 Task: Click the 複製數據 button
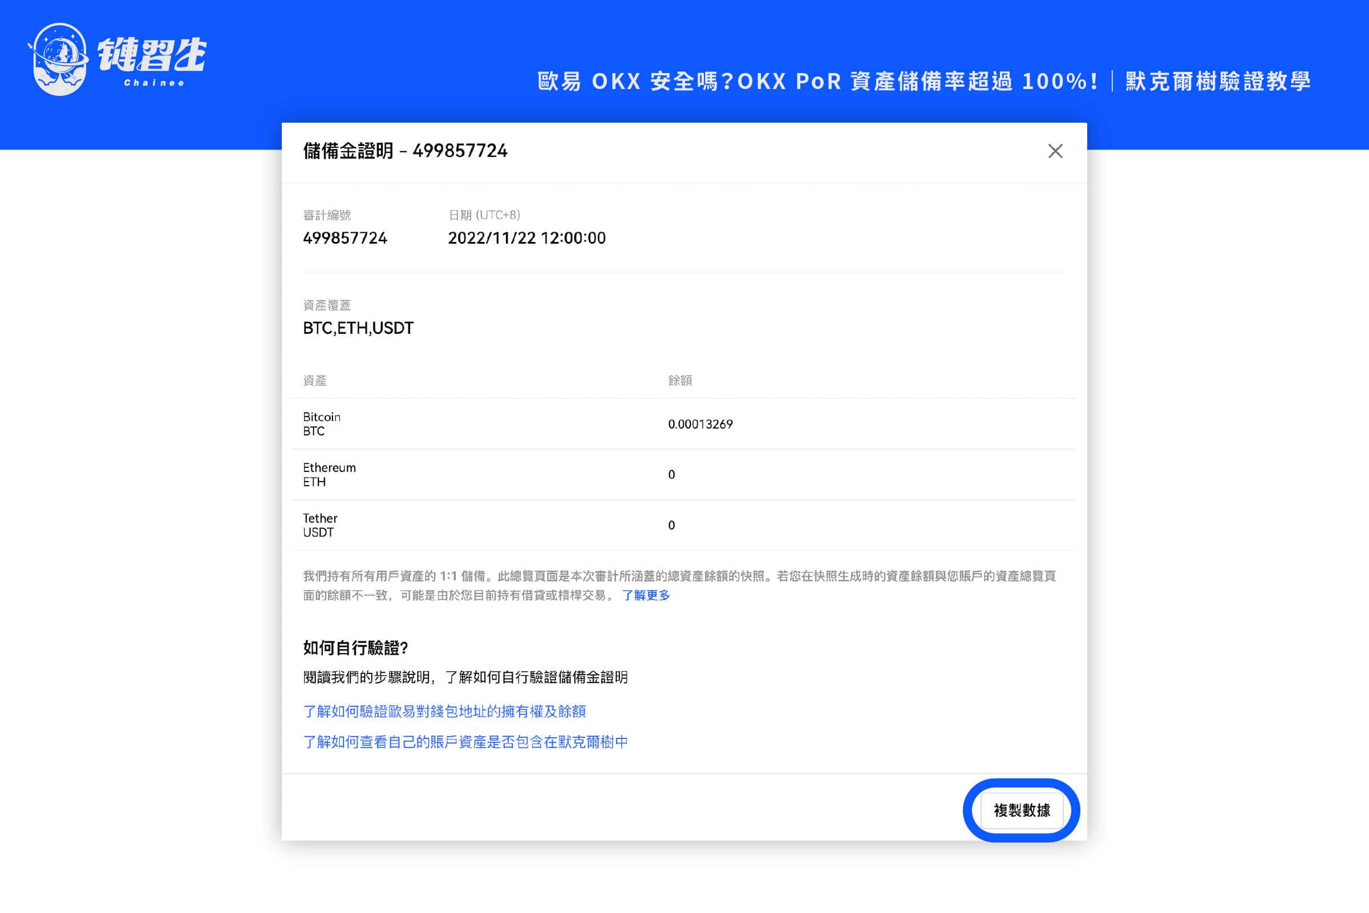[x=1022, y=810]
